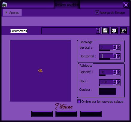131x122 pixels.
Task: Click the Vertical offset spinner arrows
Action: [x=115, y=47]
